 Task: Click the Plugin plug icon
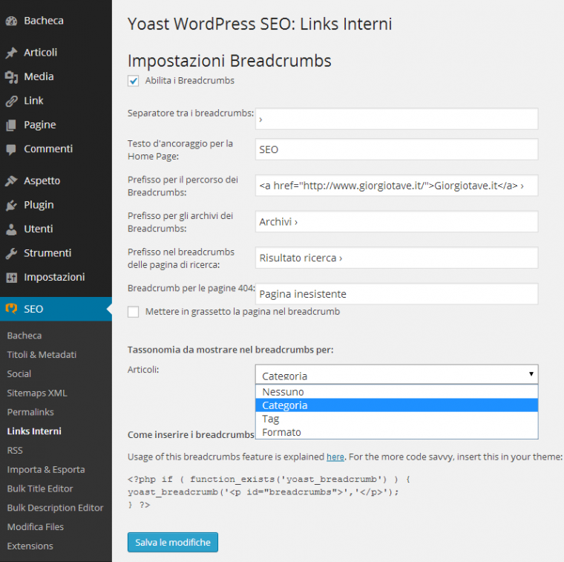(x=12, y=205)
